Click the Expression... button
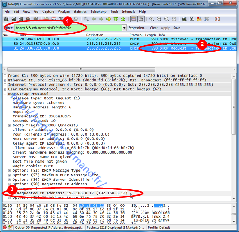The width and height of the screenshot is (239, 232). [137, 28]
